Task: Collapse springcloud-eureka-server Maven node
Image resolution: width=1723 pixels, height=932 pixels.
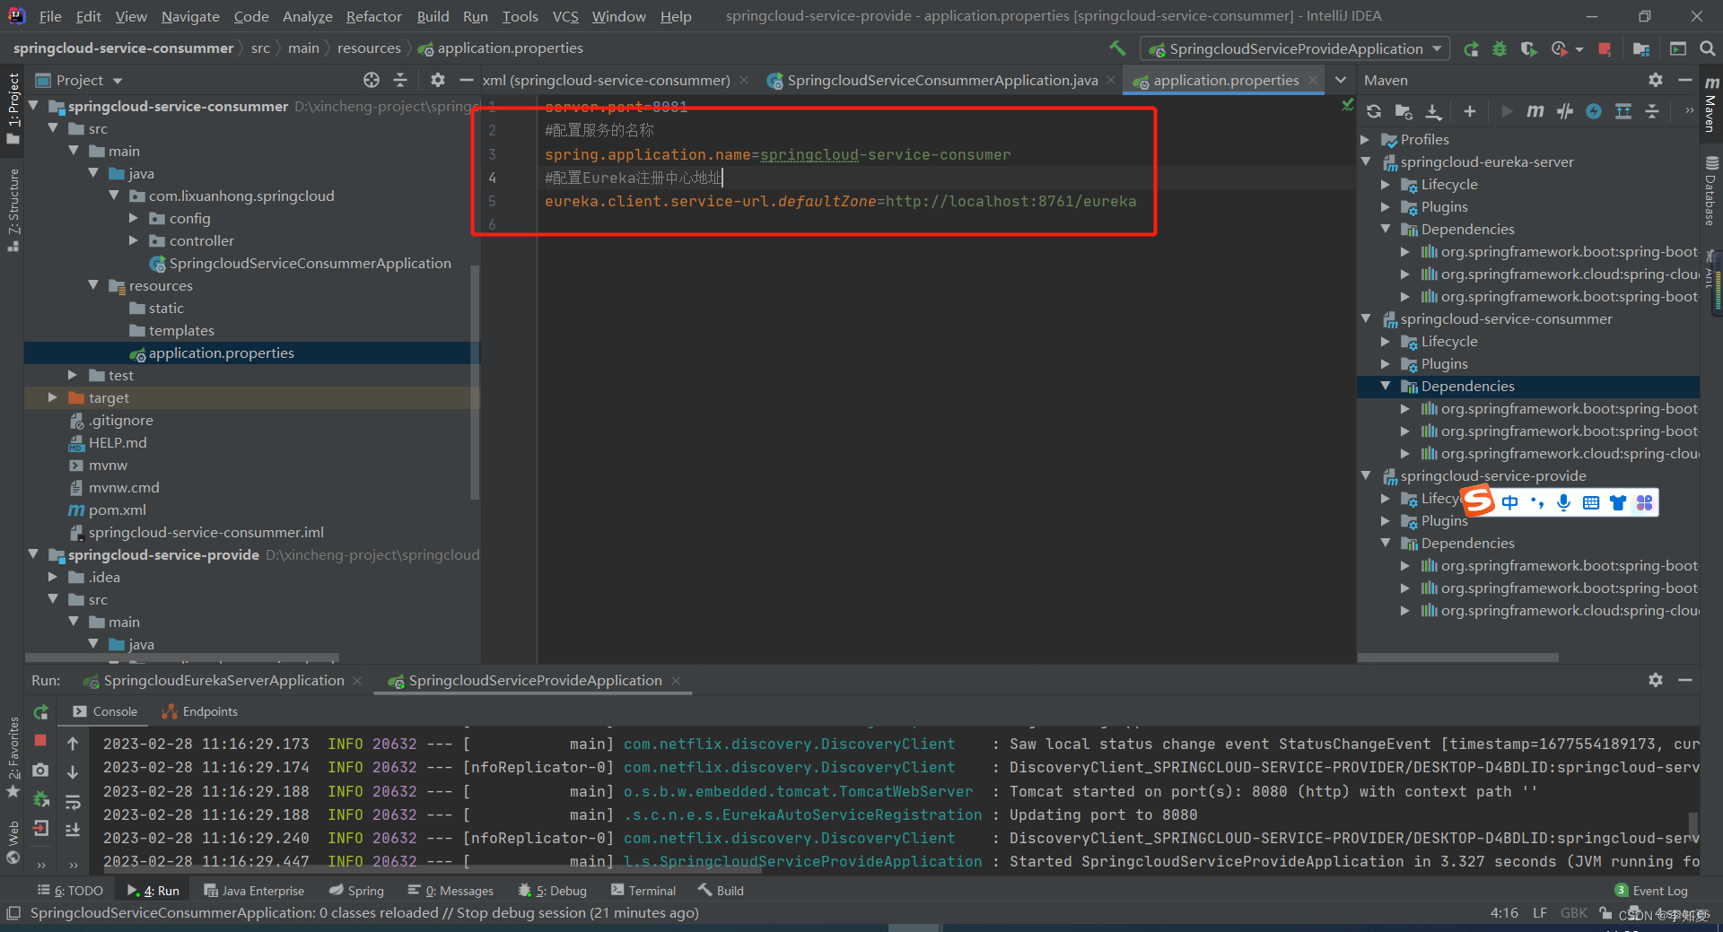Action: (x=1365, y=161)
